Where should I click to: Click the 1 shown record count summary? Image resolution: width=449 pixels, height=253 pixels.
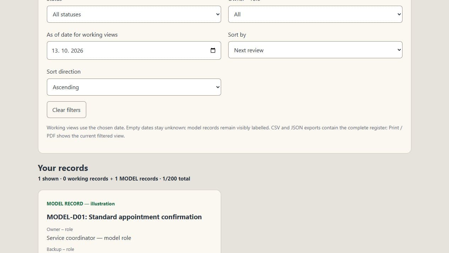[114, 179]
